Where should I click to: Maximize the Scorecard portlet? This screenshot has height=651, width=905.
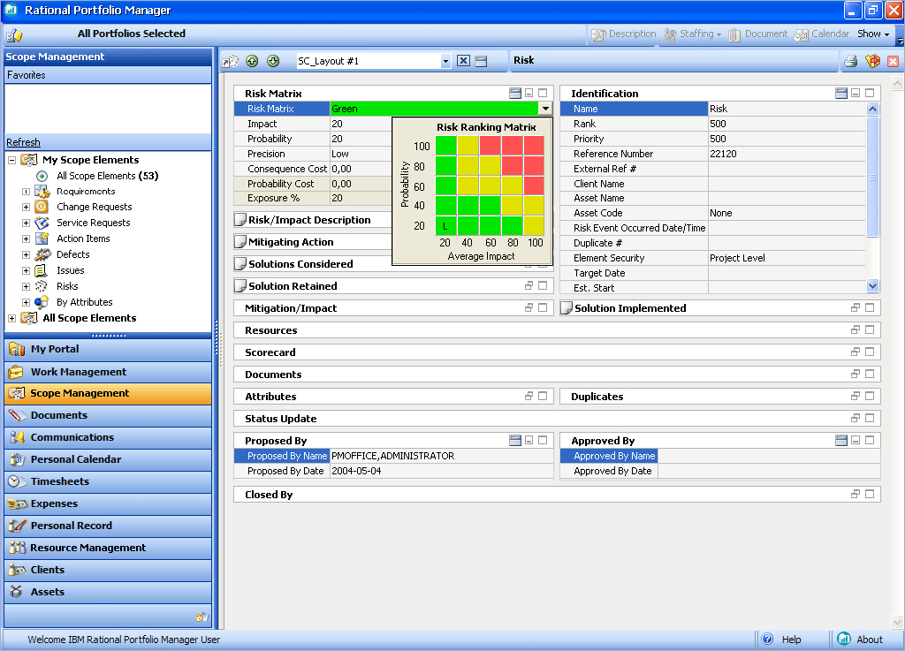coord(870,352)
